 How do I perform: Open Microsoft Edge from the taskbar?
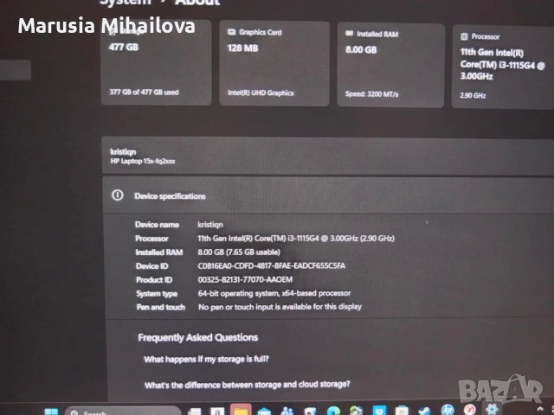(x=333, y=411)
